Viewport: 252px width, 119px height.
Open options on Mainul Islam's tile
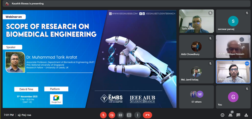click(x=247, y=64)
